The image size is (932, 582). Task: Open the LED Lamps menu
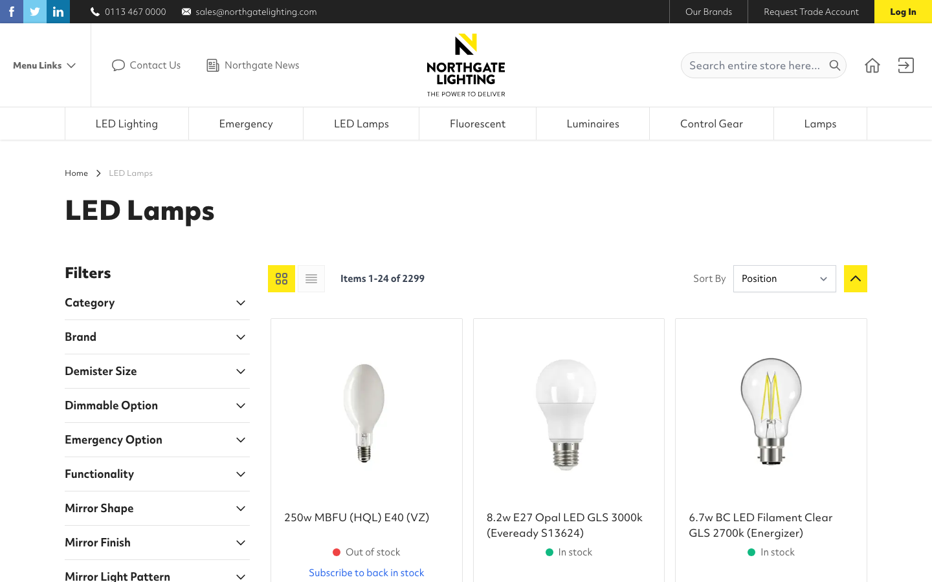361,124
